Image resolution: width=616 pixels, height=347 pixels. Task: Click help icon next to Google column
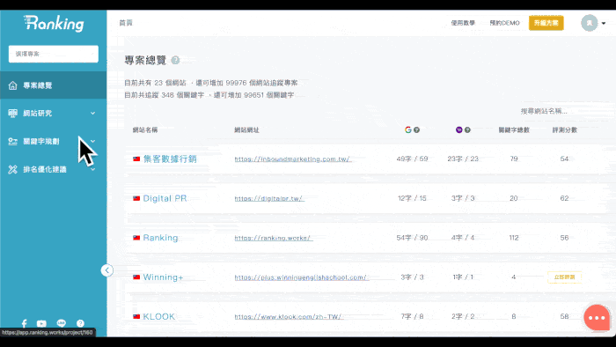pyautogui.click(x=417, y=129)
